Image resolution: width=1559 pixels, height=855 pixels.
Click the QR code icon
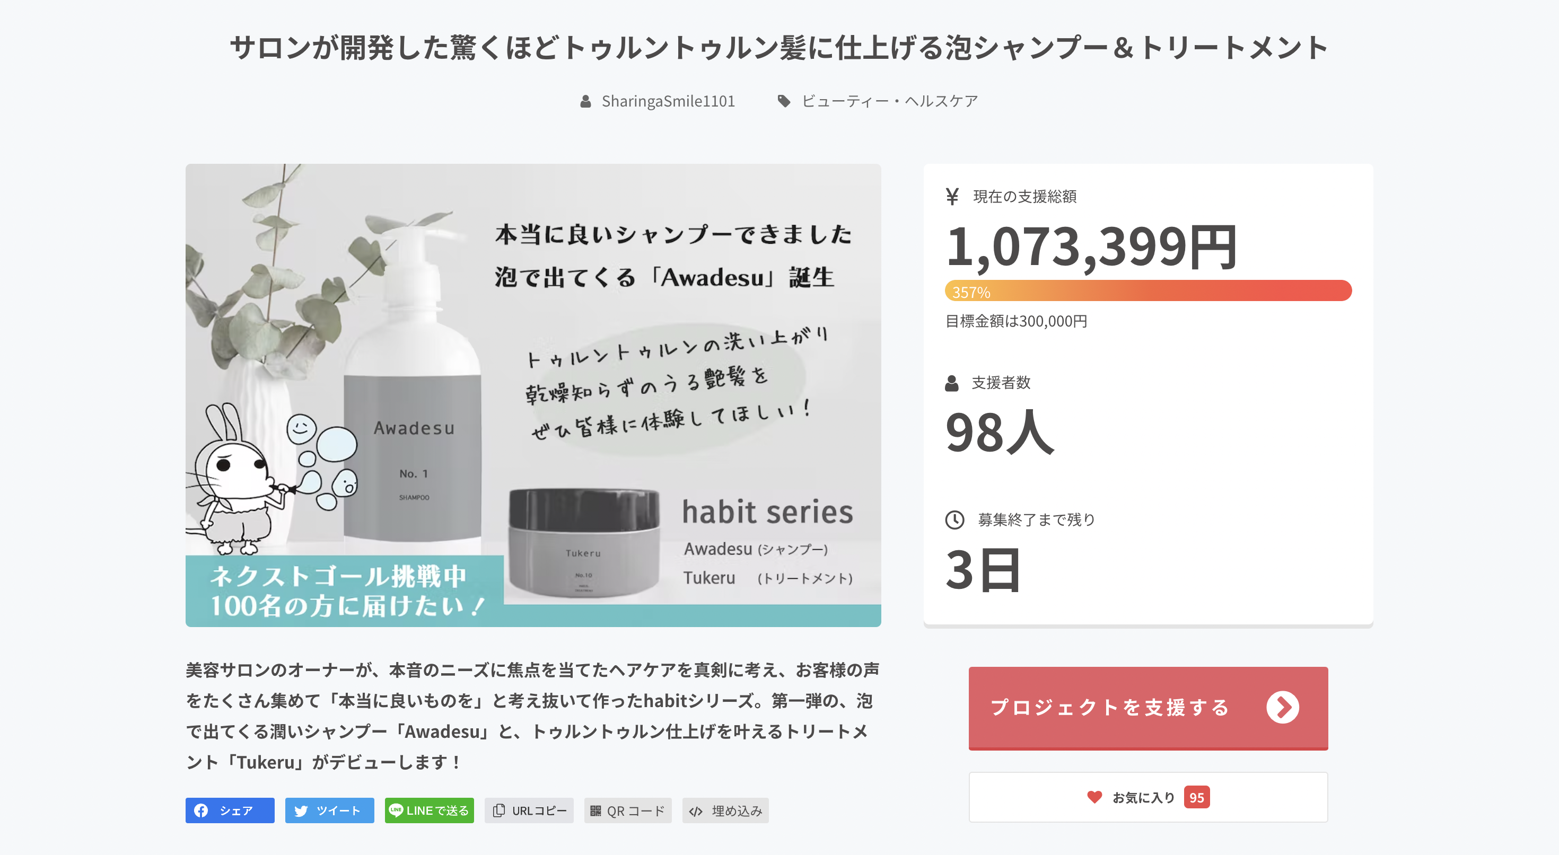(596, 810)
